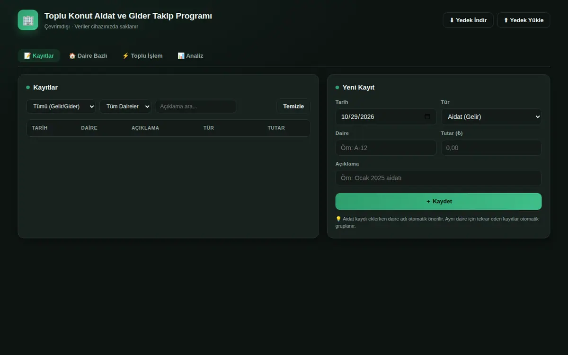Viewport: 568px width, 355px height.
Task: Click the Daire input field
Action: click(x=386, y=148)
